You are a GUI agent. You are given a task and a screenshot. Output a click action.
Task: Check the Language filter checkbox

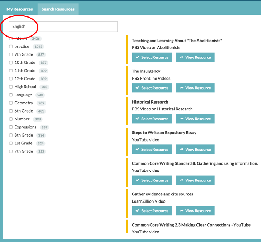coord(11,95)
